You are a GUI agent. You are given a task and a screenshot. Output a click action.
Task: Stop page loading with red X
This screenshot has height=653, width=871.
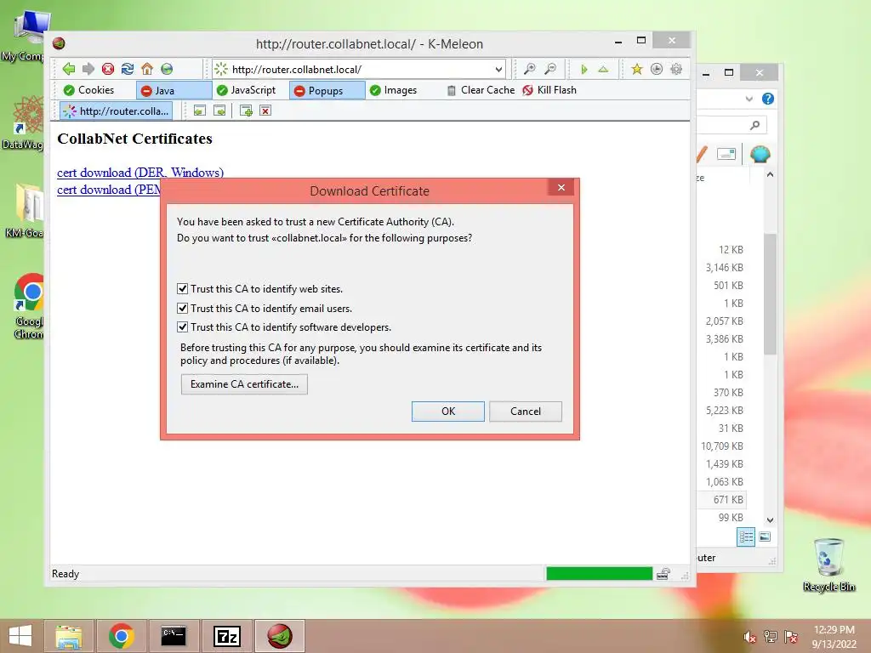[x=108, y=69]
